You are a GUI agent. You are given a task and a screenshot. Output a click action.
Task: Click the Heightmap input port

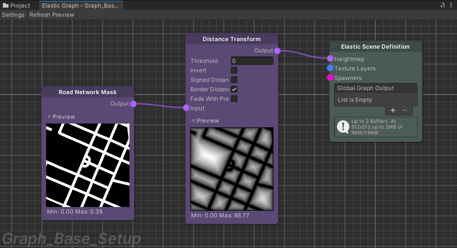point(330,59)
